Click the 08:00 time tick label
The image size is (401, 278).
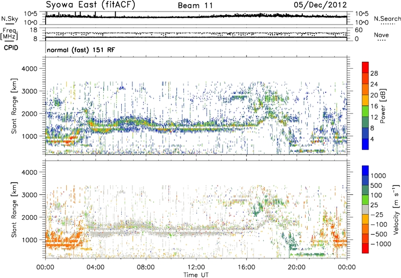pos(146,267)
